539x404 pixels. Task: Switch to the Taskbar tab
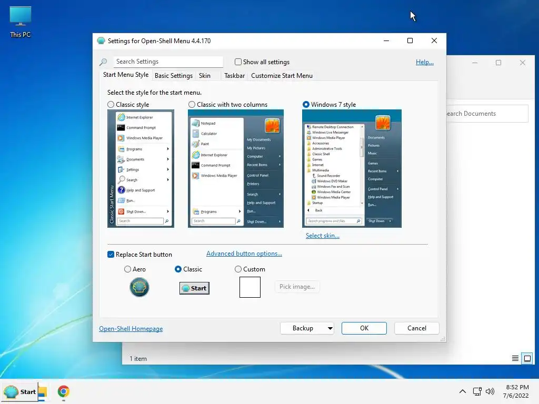point(234,76)
